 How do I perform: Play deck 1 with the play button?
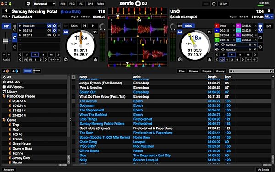point(93,26)
